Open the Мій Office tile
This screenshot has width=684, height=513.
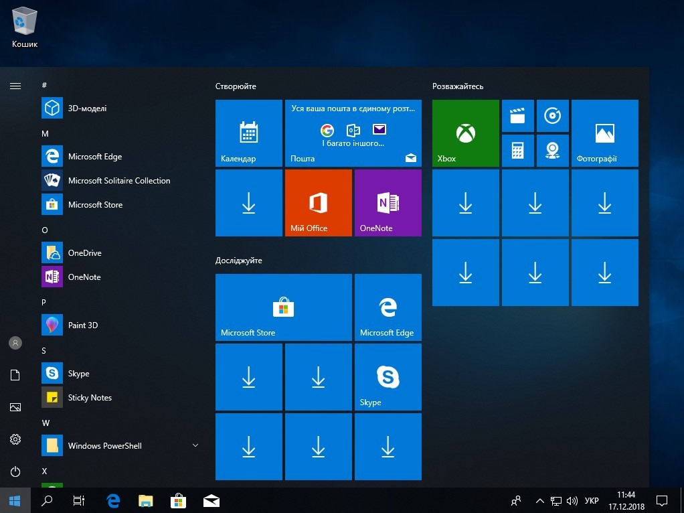(x=318, y=203)
